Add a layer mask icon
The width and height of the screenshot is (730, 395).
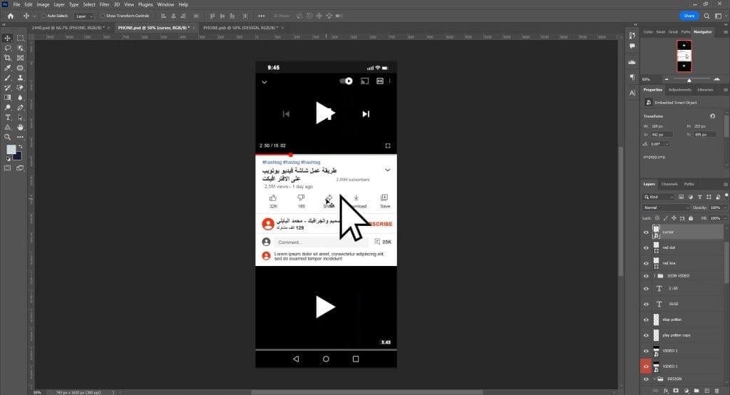[676, 391]
